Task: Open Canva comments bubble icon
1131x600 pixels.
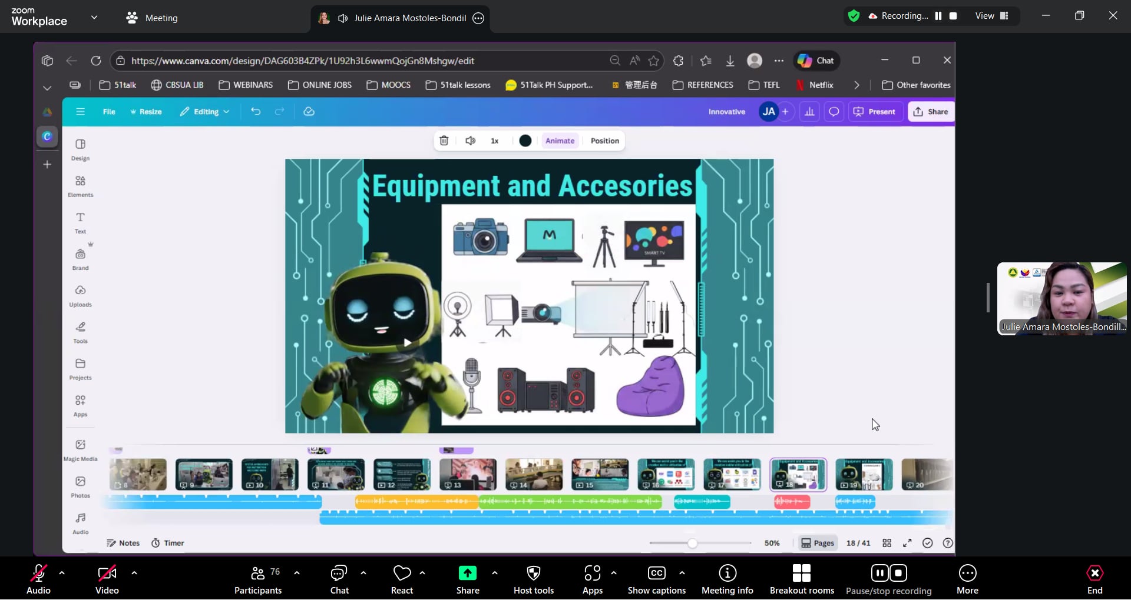Action: point(834,112)
